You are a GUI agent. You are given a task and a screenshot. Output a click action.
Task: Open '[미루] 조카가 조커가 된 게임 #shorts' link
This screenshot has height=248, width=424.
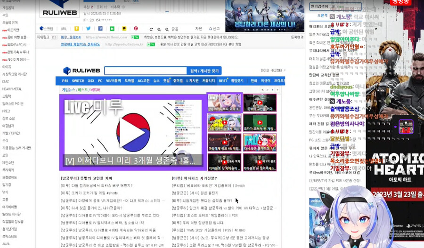point(89,193)
